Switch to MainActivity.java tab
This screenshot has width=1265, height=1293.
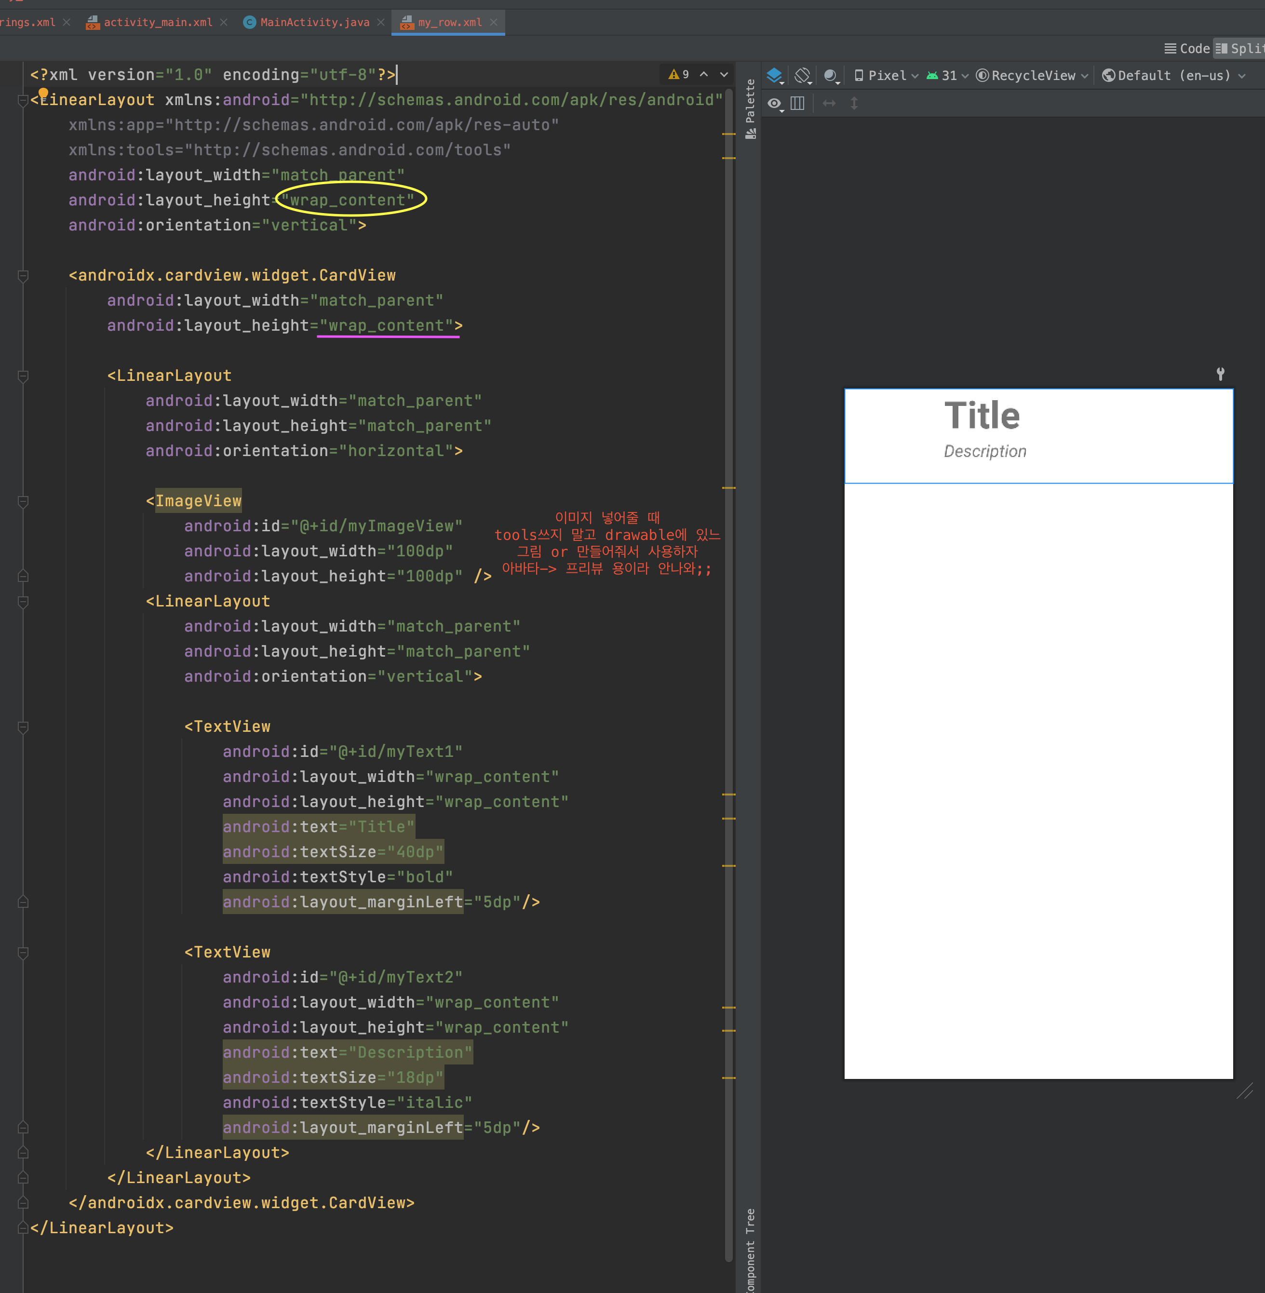point(314,22)
